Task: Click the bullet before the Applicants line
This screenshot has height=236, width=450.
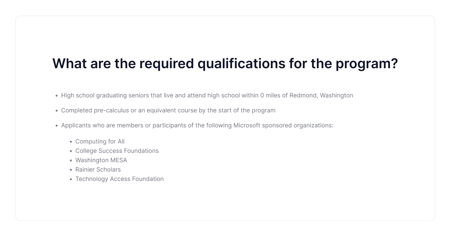Action: (56, 125)
